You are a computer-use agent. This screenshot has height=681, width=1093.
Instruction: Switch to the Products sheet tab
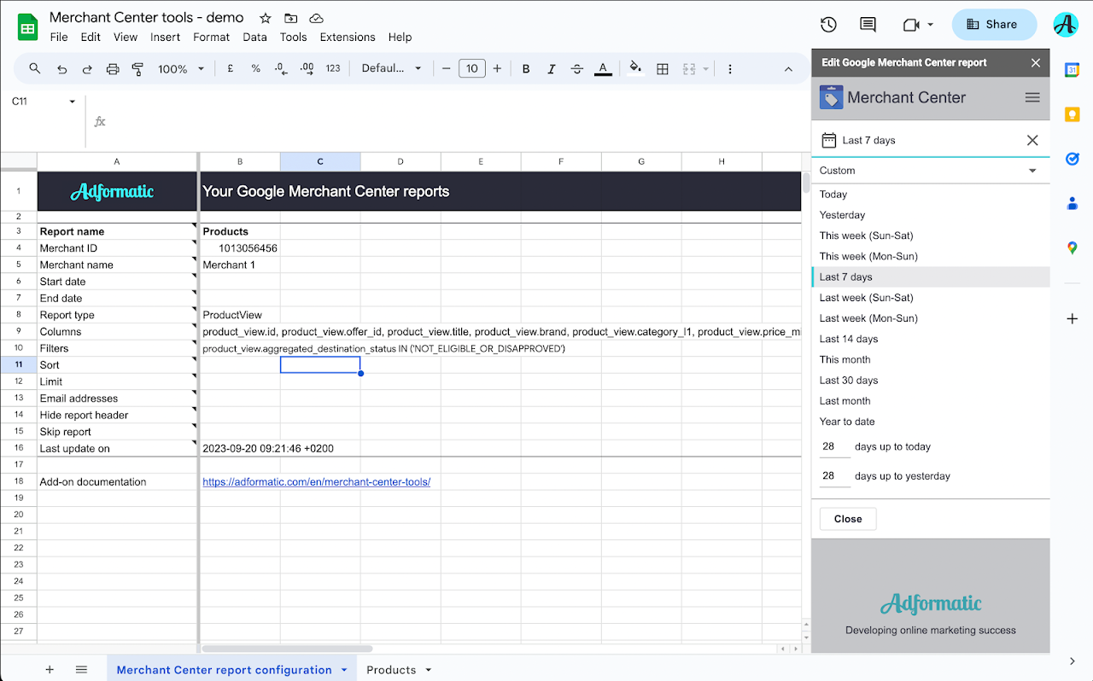coord(391,670)
